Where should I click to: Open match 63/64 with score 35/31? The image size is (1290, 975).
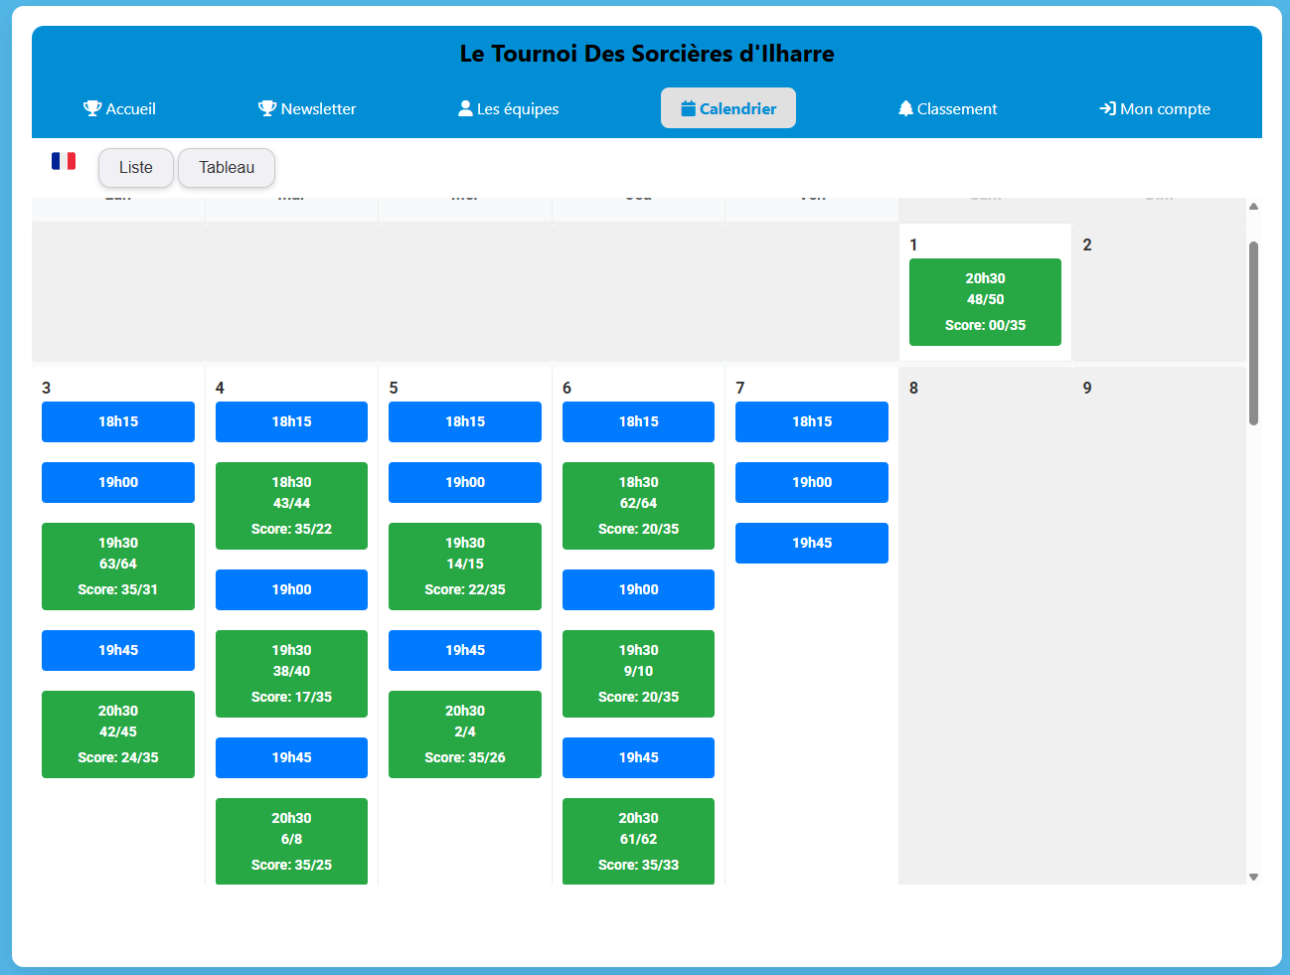pos(118,566)
